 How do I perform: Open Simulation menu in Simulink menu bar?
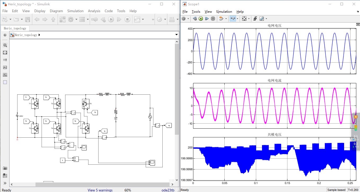(x=75, y=11)
